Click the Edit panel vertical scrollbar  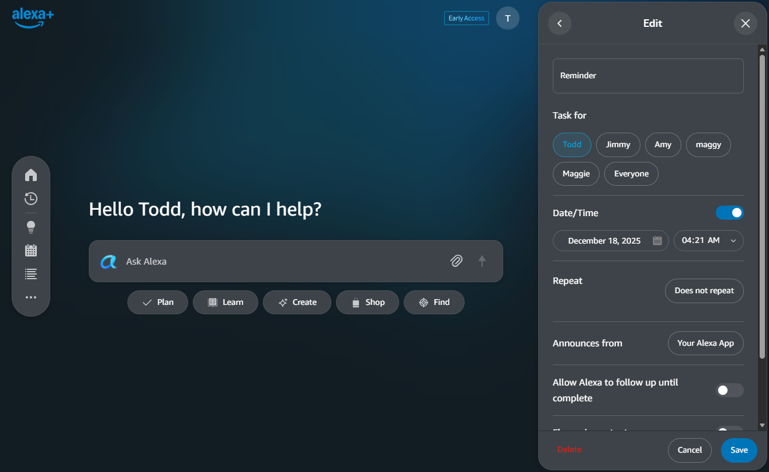(762, 204)
